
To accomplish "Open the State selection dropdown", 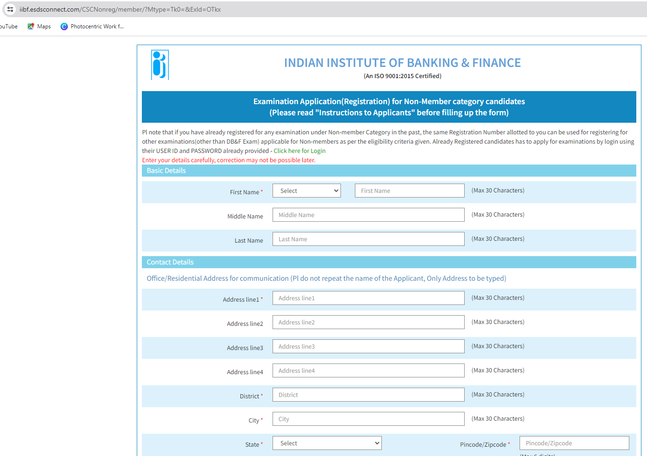I will point(327,443).
